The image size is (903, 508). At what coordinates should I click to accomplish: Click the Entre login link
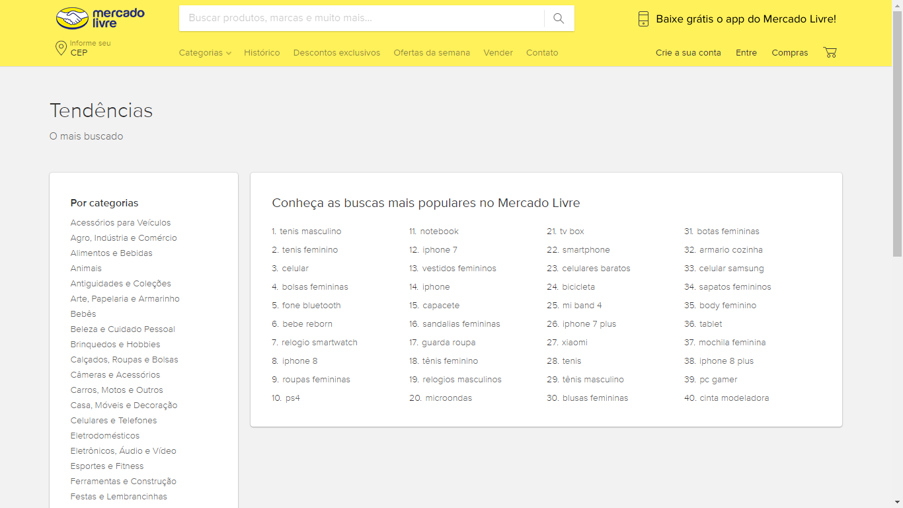click(746, 53)
